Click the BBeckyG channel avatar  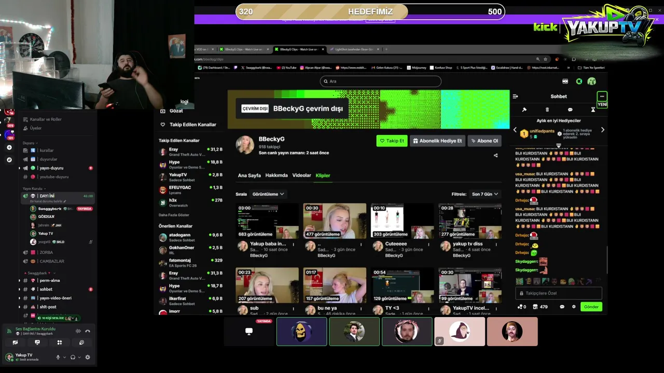[x=245, y=145]
